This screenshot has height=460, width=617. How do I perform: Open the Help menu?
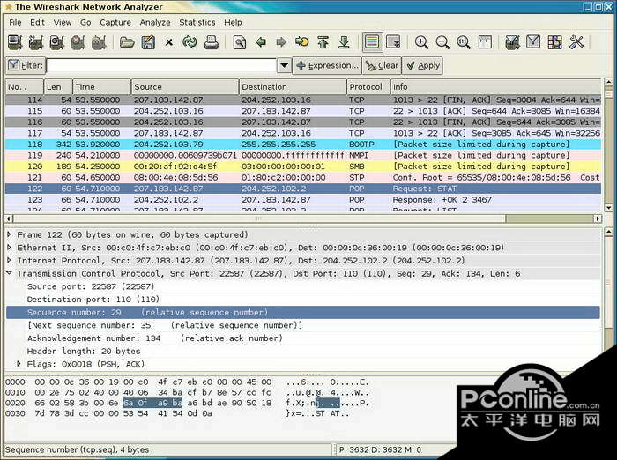(233, 22)
